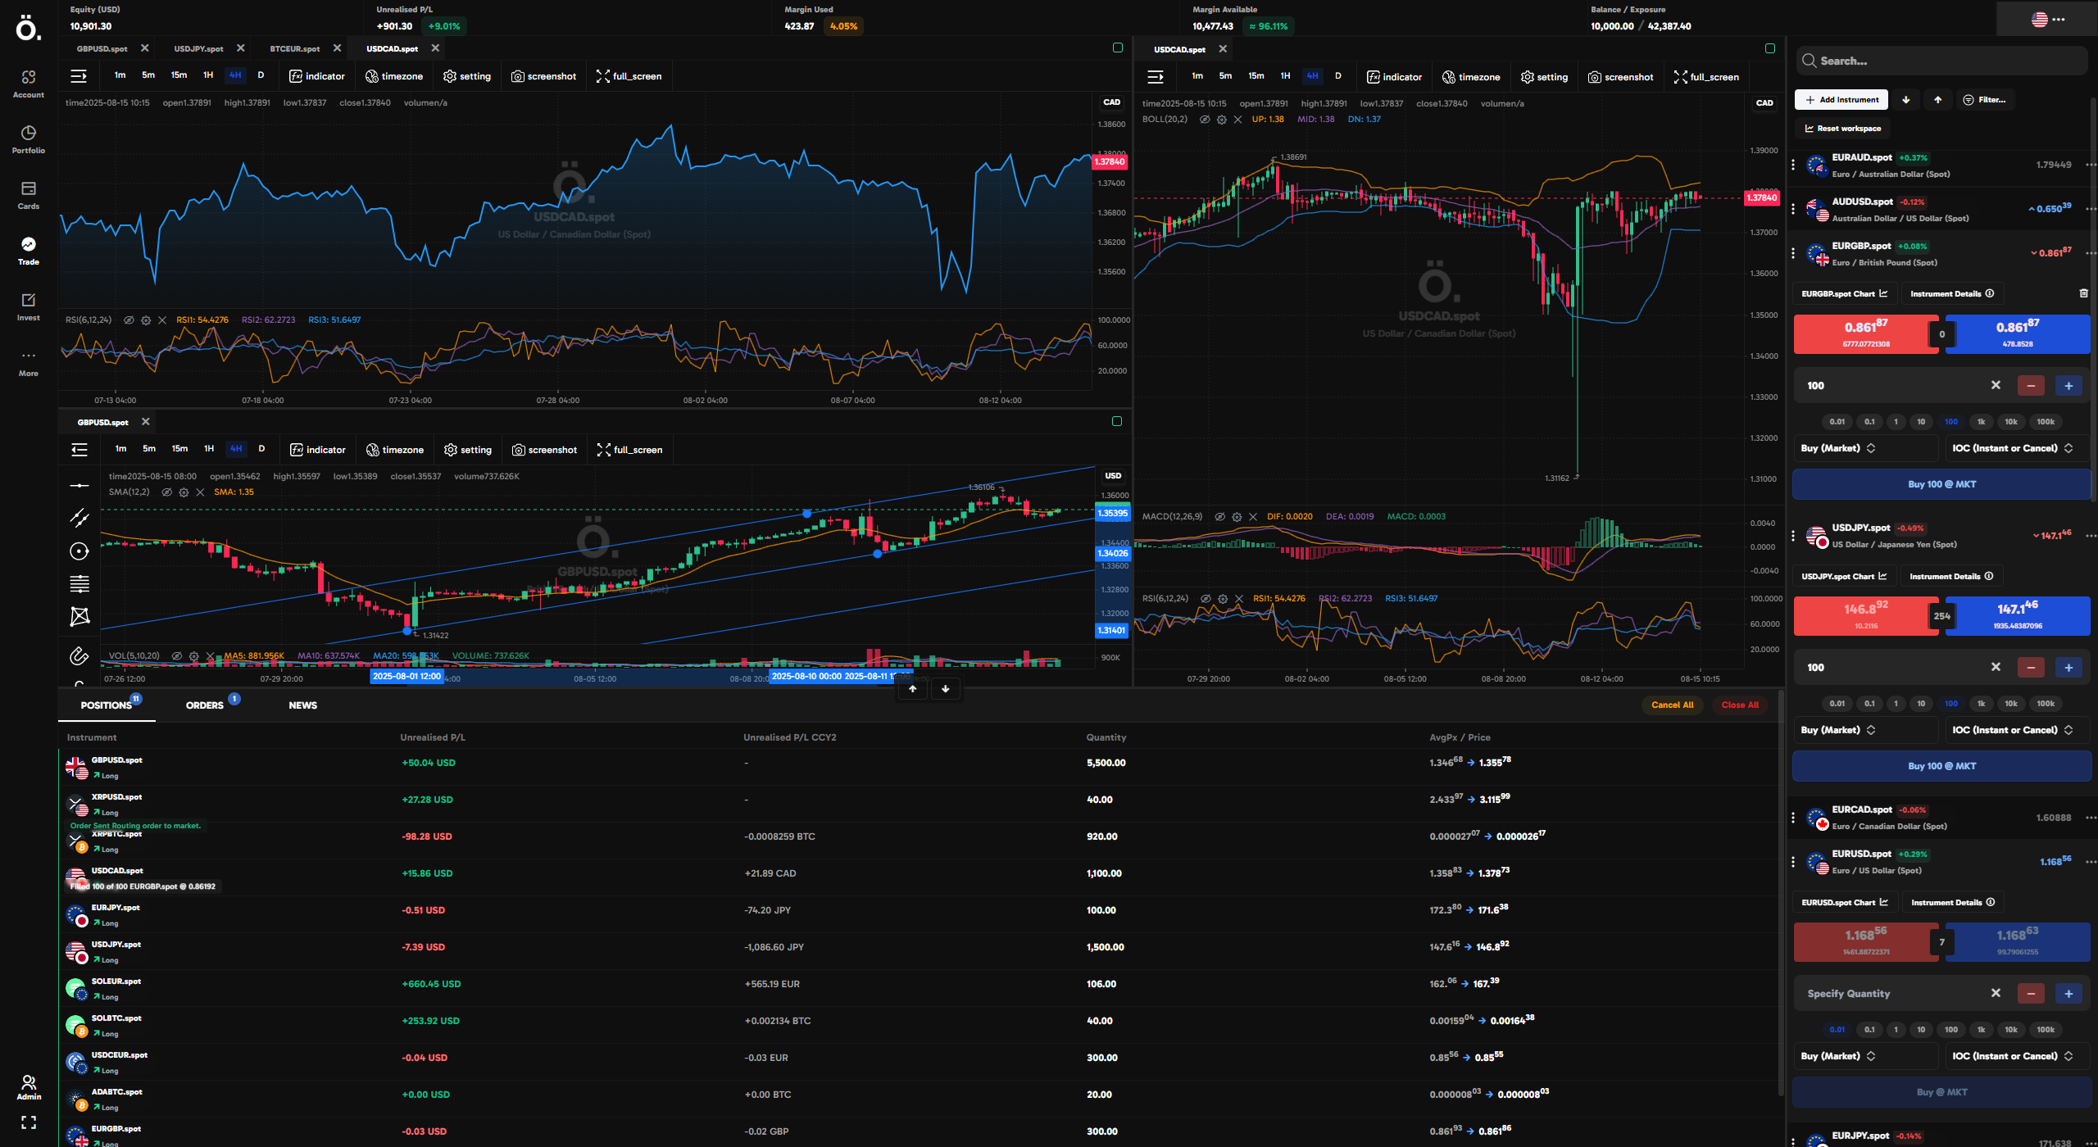Image resolution: width=2098 pixels, height=1147 pixels.
Task: Click blue buy price 0.861 for EURGBP
Action: (2018, 334)
